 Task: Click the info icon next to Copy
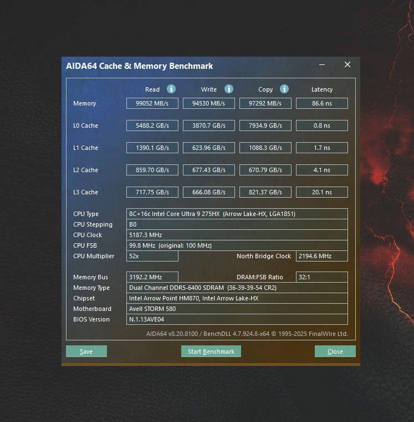tap(284, 89)
